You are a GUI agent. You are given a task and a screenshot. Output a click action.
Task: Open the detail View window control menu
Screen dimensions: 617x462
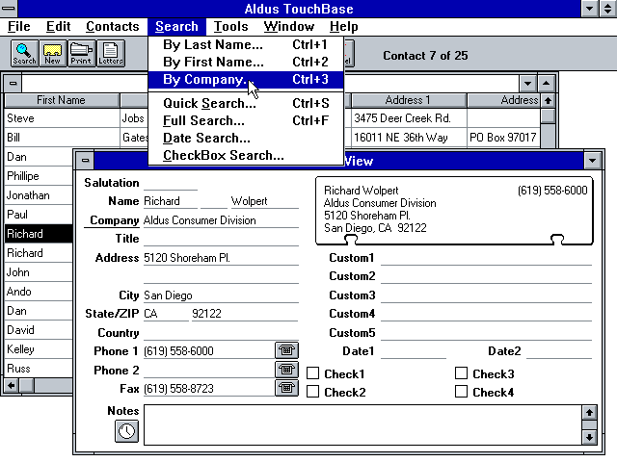86,161
